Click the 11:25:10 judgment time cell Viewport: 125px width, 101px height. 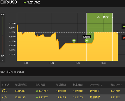(78, 91)
